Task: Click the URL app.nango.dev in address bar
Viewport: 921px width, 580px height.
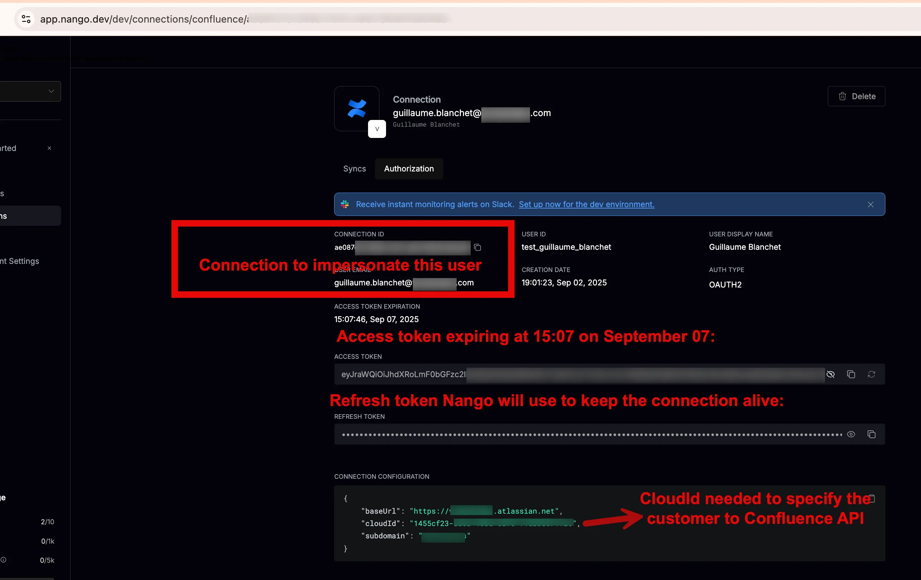Action: [74, 19]
